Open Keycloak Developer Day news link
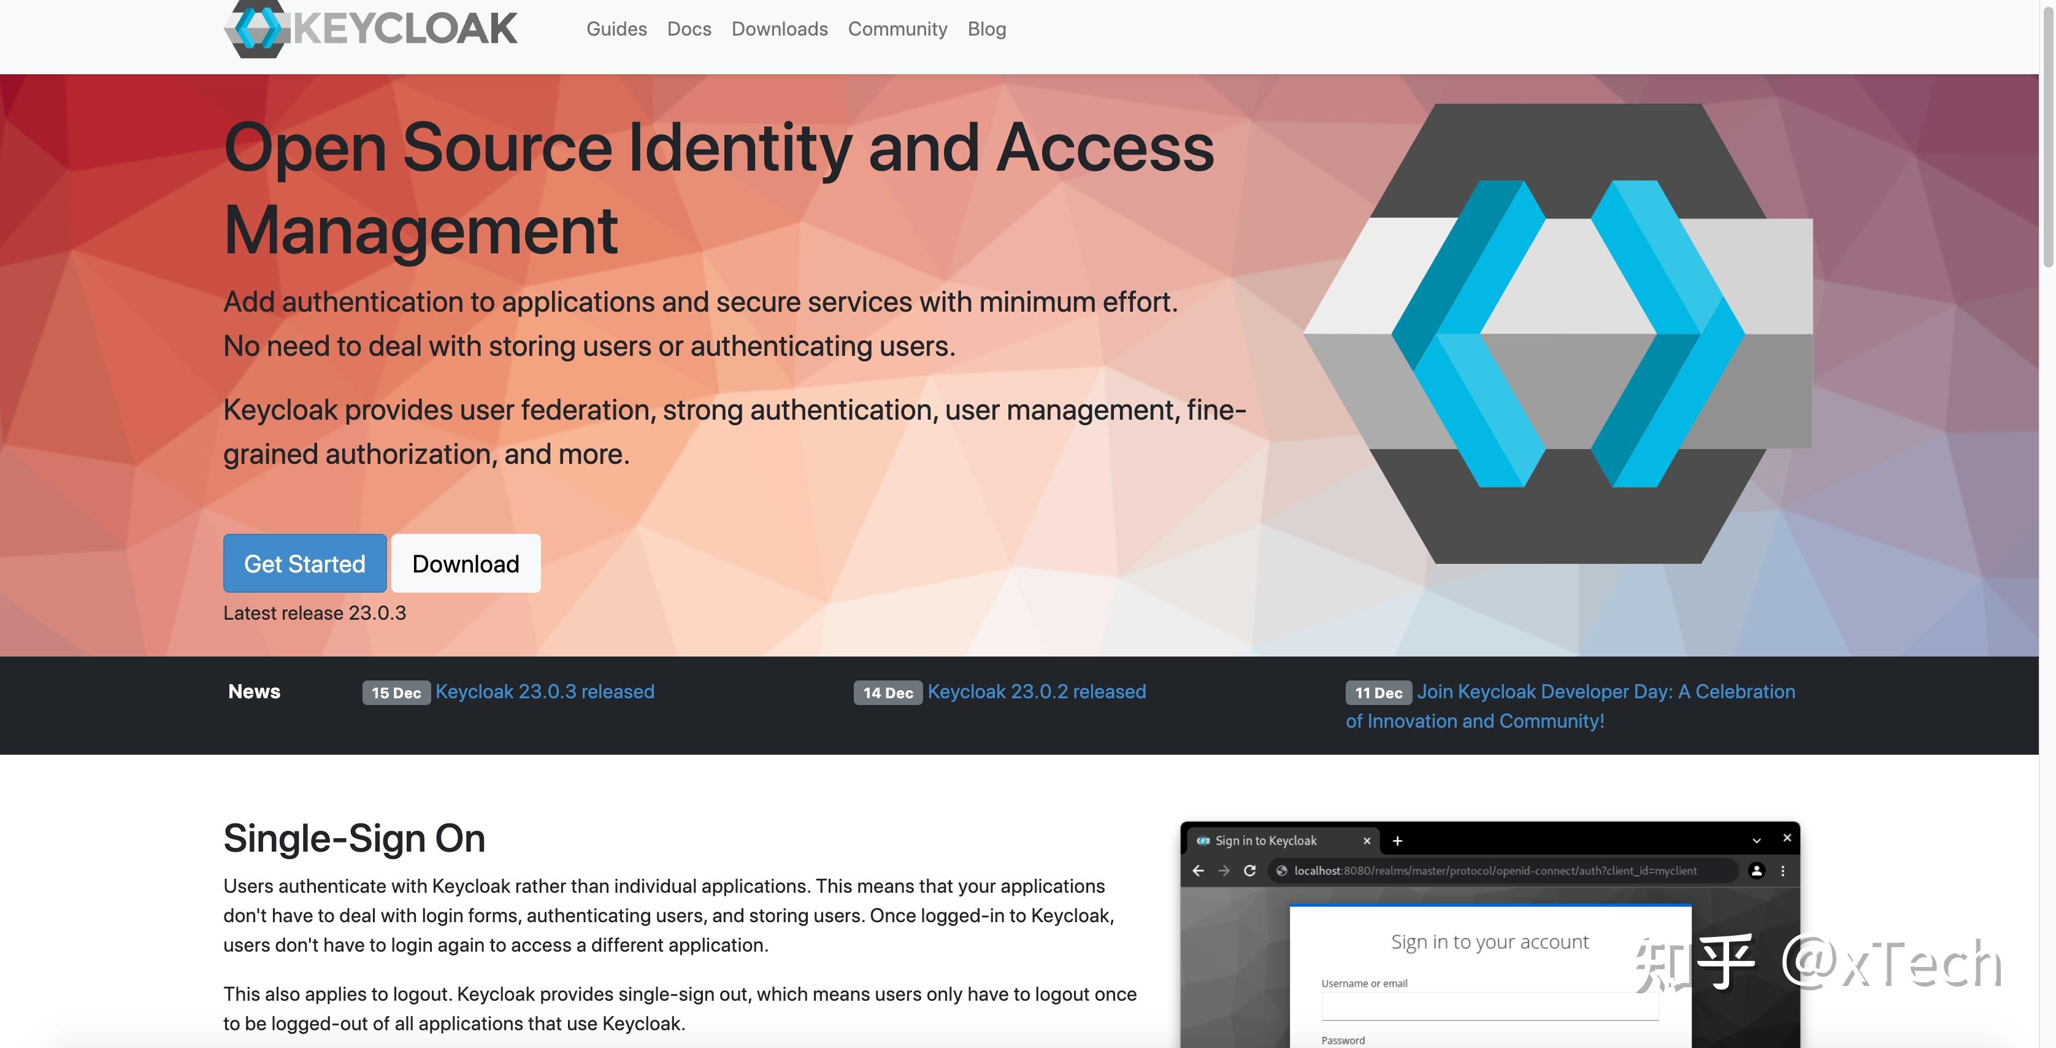 (x=1605, y=692)
